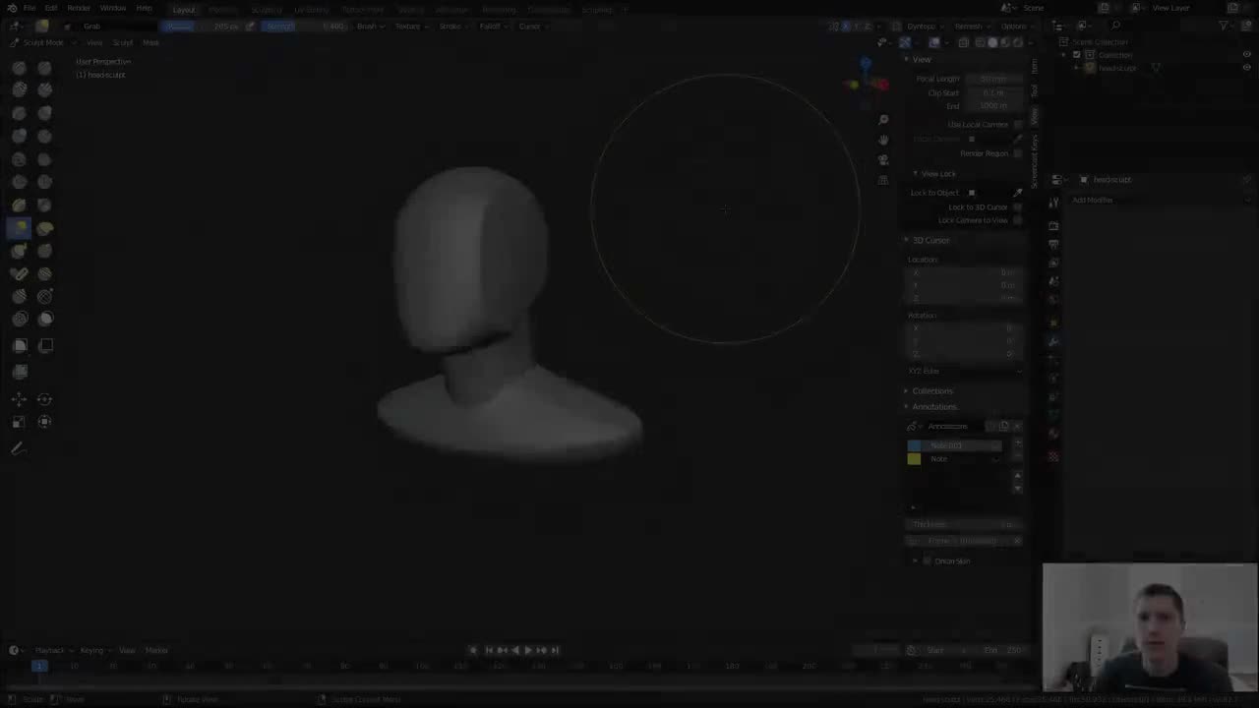The width and height of the screenshot is (1259, 708).
Task: Switch to the Layout workspace tab
Action: coord(184,10)
